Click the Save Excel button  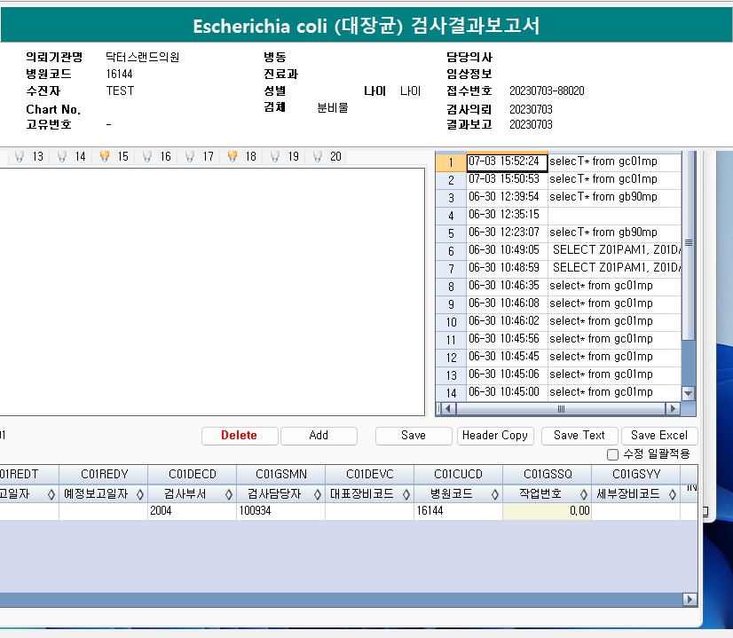[659, 436]
